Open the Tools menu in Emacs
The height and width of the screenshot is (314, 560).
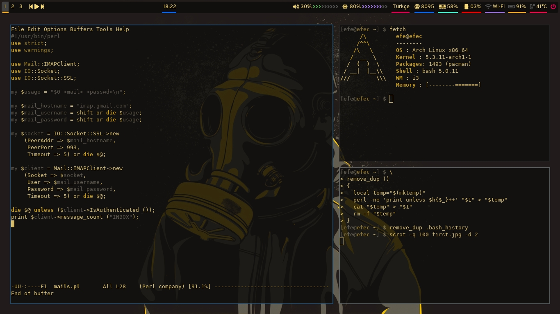[104, 29]
